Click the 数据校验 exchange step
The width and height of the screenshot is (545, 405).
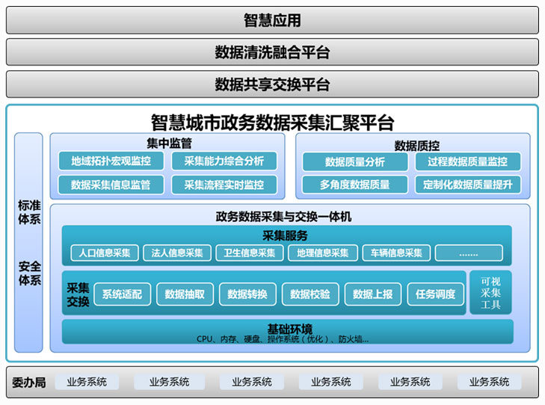pos(310,294)
